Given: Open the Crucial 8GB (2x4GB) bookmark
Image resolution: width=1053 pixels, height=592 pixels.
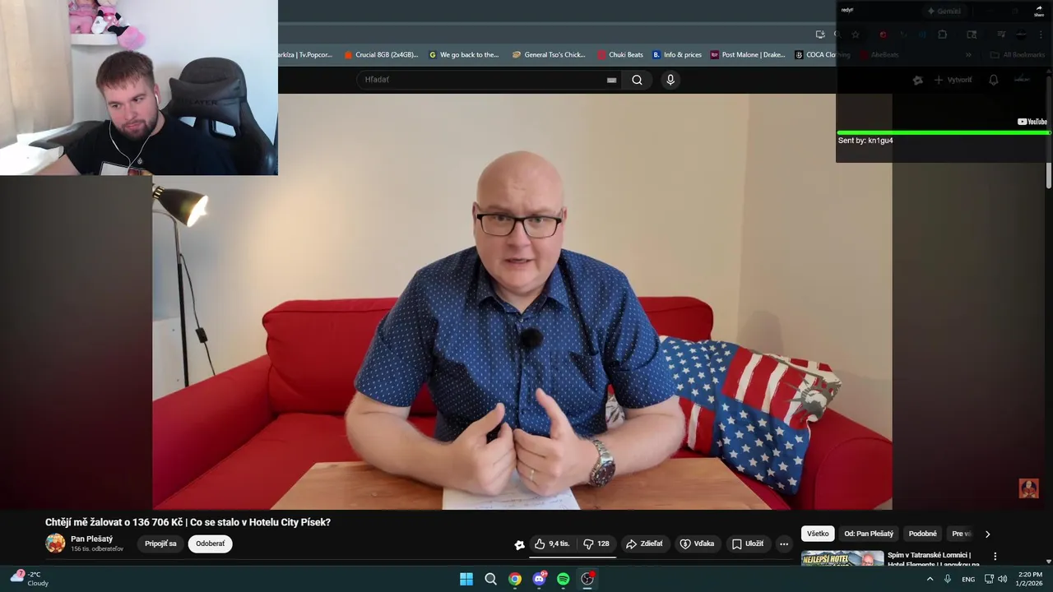Looking at the screenshot, I should click(x=381, y=55).
